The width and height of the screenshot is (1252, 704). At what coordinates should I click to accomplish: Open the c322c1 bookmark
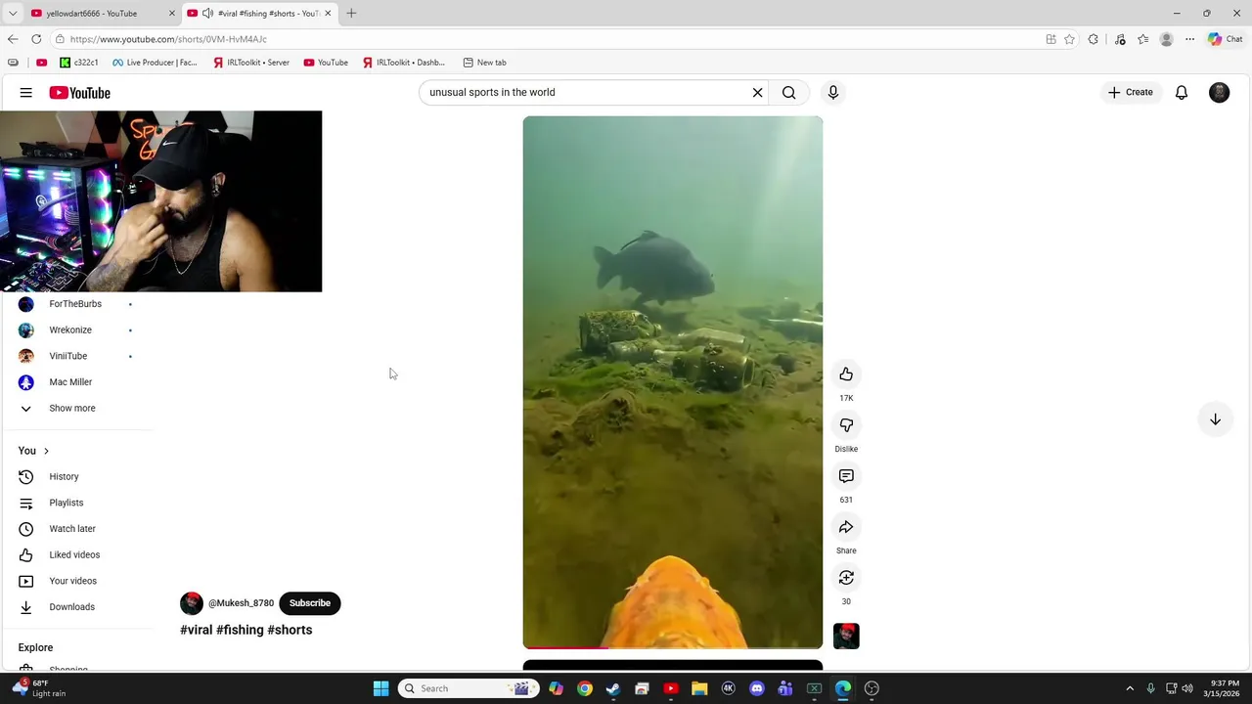coord(79,63)
